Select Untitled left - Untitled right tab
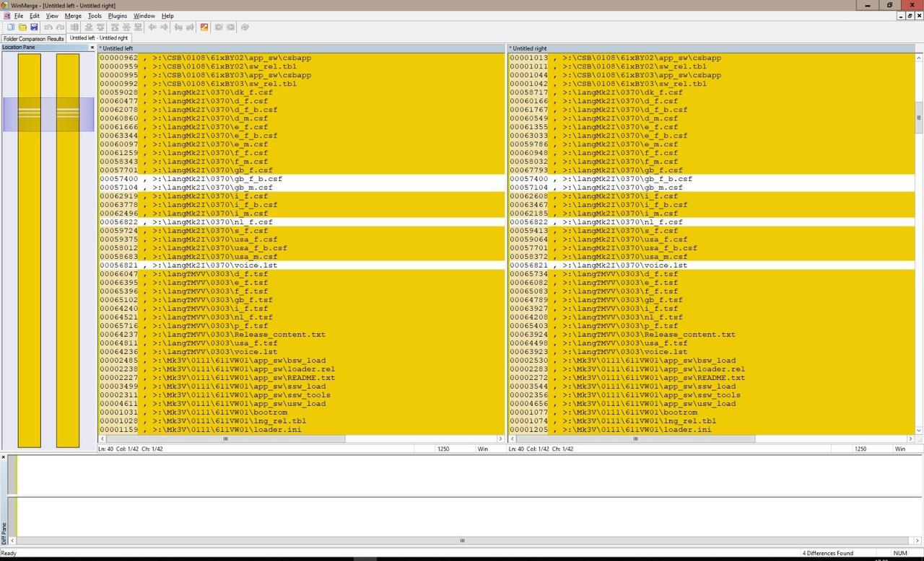 coord(99,38)
